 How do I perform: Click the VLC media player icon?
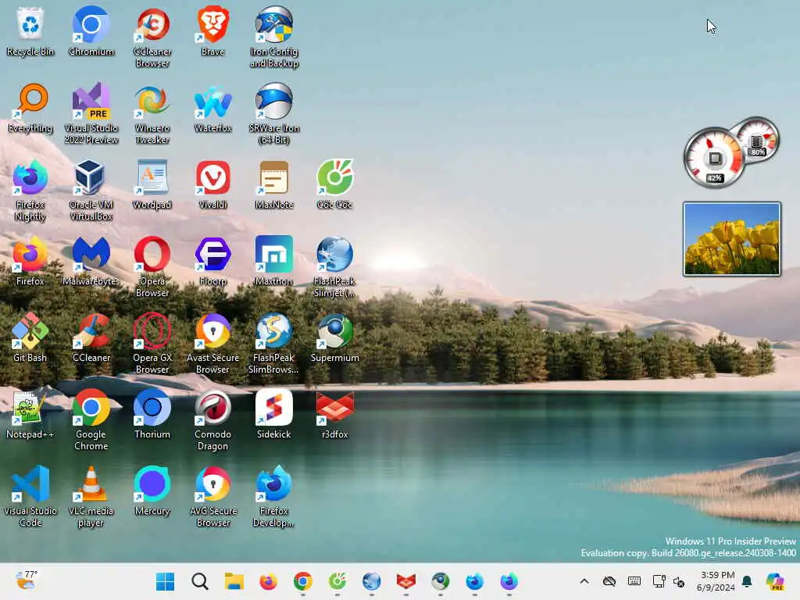click(91, 496)
